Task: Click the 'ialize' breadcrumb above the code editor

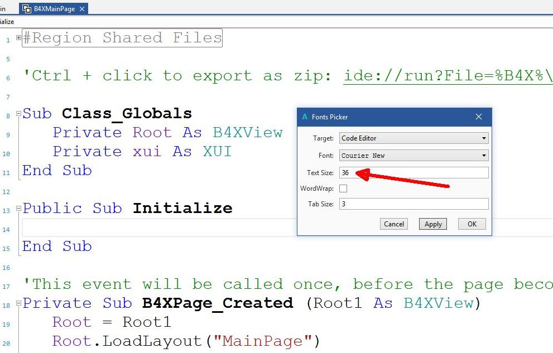Action: [x=6, y=22]
